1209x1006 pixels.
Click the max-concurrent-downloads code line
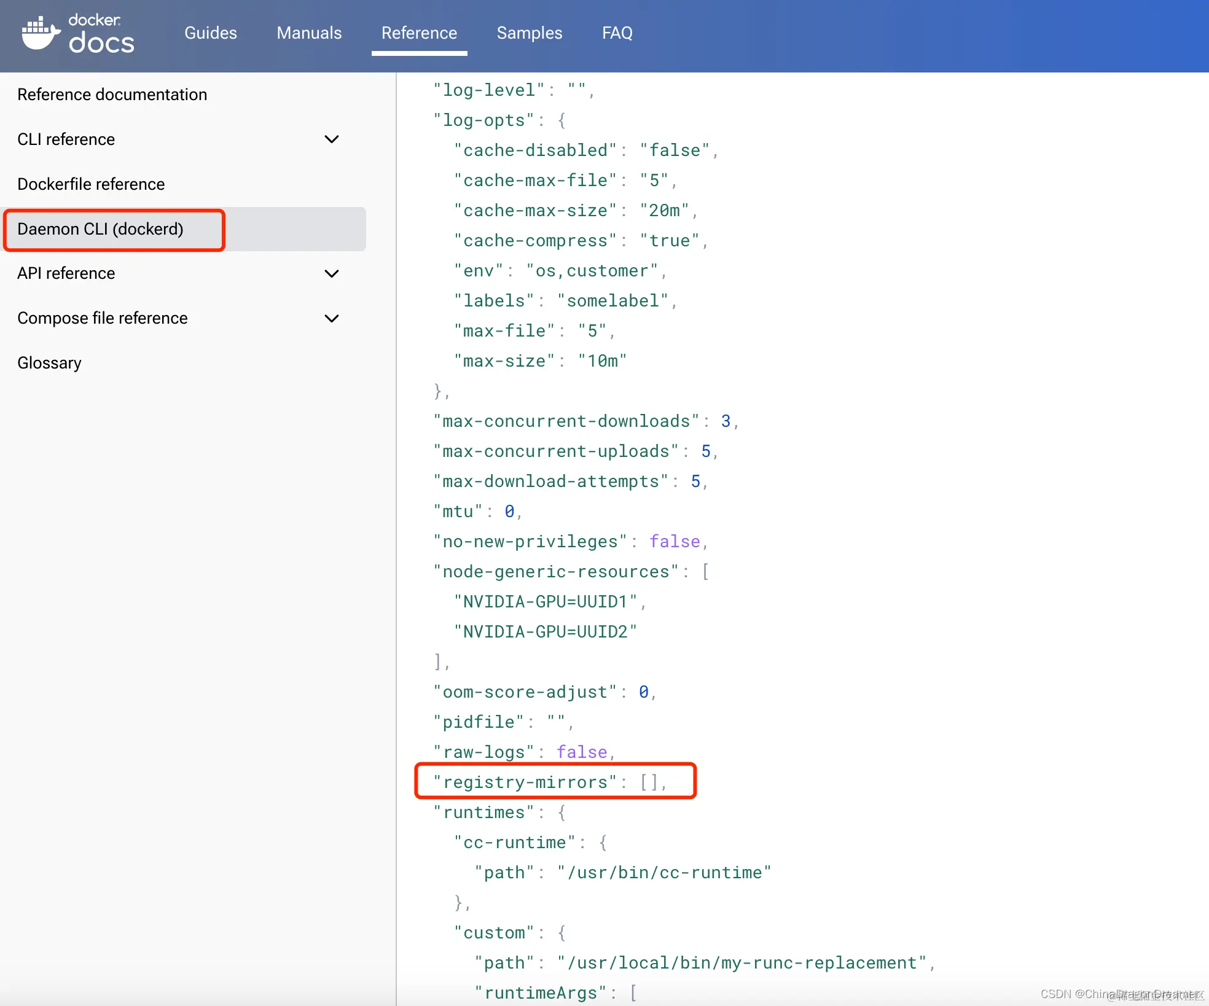tap(585, 421)
